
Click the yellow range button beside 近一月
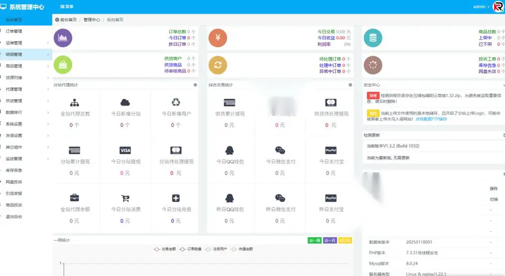pos(345,240)
